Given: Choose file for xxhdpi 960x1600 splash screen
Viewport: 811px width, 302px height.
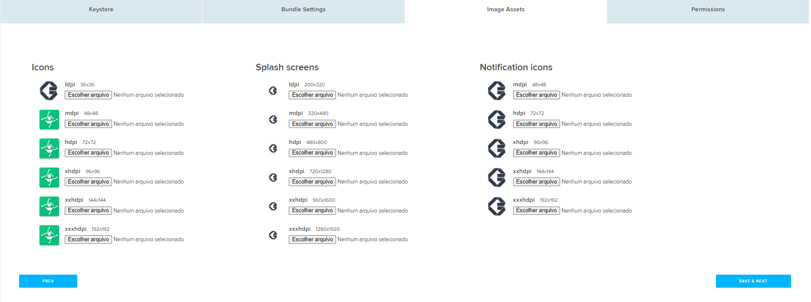Looking at the screenshot, I should pyautogui.click(x=313, y=210).
